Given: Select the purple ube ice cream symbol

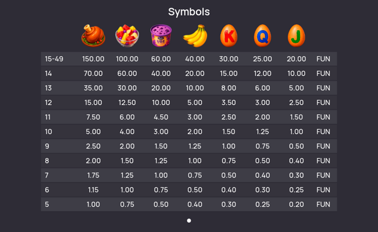Looking at the screenshot, I should pyautogui.click(x=161, y=35).
